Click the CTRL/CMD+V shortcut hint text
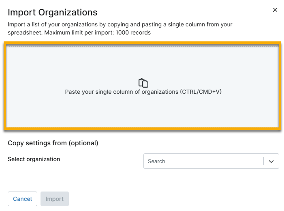 [x=201, y=92]
